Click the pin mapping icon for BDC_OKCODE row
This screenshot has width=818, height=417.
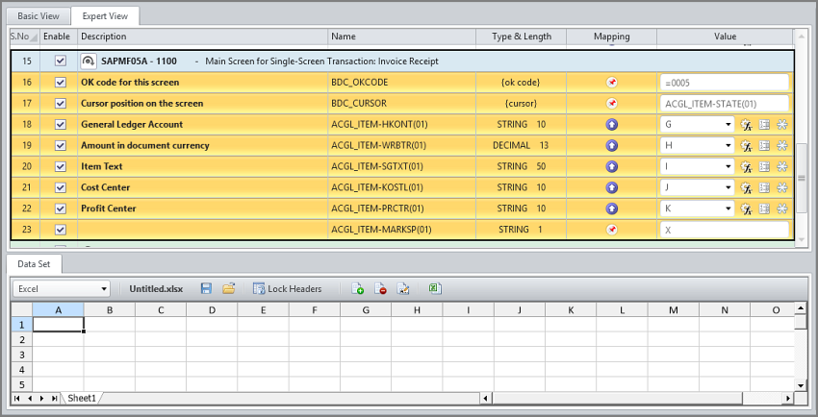(x=611, y=83)
